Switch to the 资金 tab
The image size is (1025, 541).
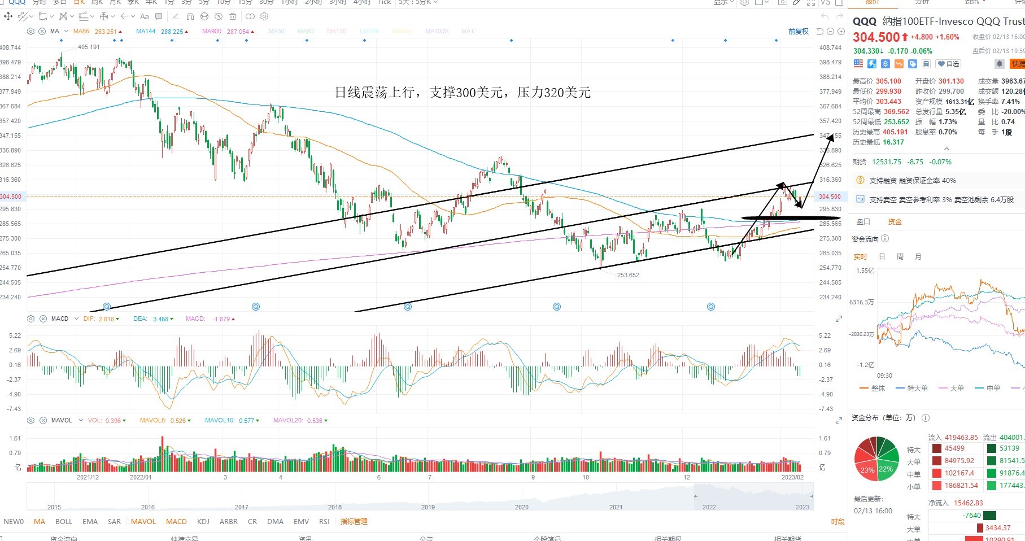click(x=895, y=222)
